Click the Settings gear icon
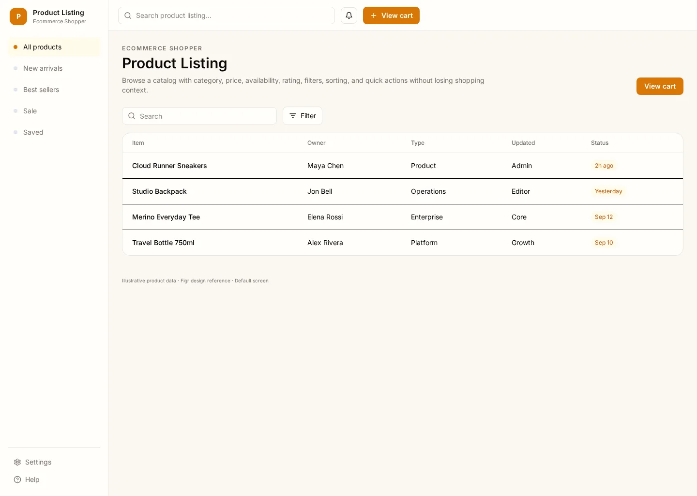This screenshot has width=697, height=496. [17, 462]
